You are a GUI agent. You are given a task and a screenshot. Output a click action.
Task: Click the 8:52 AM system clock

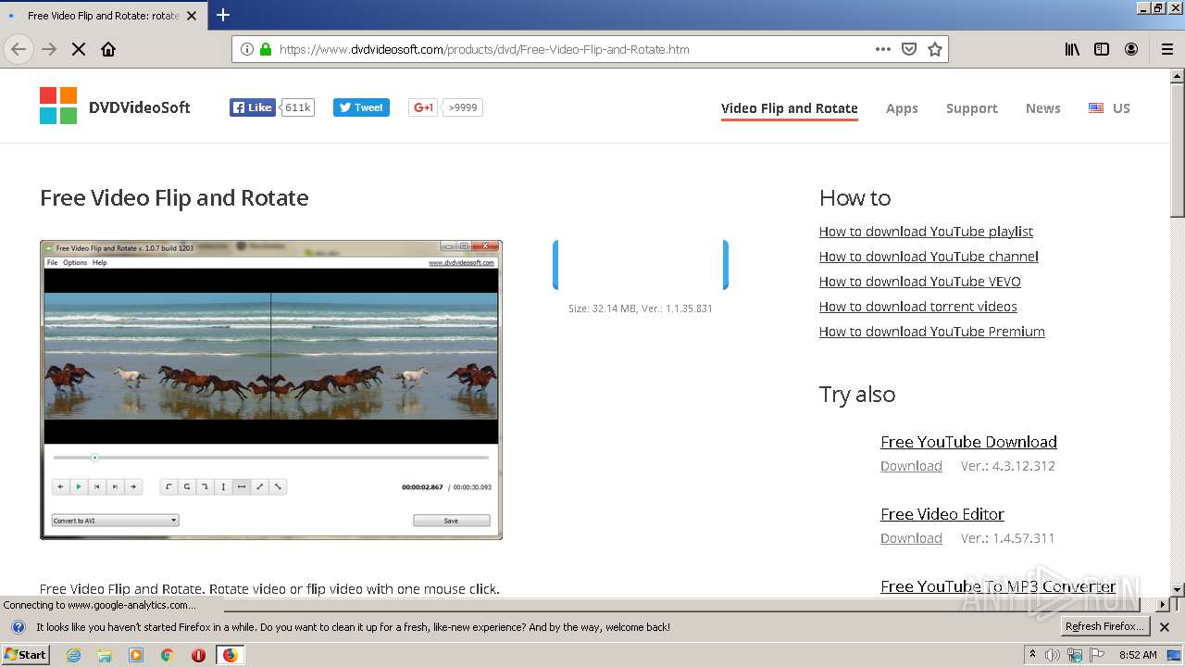coord(1138,655)
